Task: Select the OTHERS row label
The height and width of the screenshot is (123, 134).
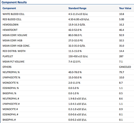Action: click(x=7, y=67)
